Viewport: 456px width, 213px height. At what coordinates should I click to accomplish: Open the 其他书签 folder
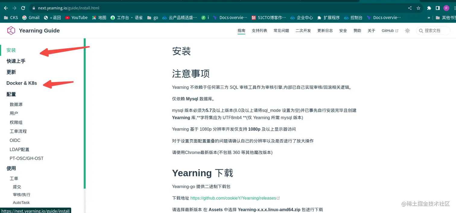(x=446, y=18)
